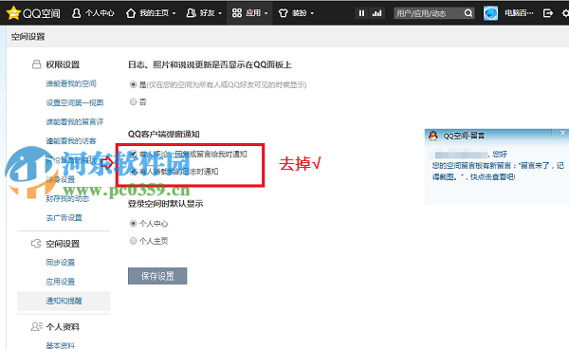Click the 权限设置 lock icon
Viewport: 569px width, 349px height.
click(36, 64)
